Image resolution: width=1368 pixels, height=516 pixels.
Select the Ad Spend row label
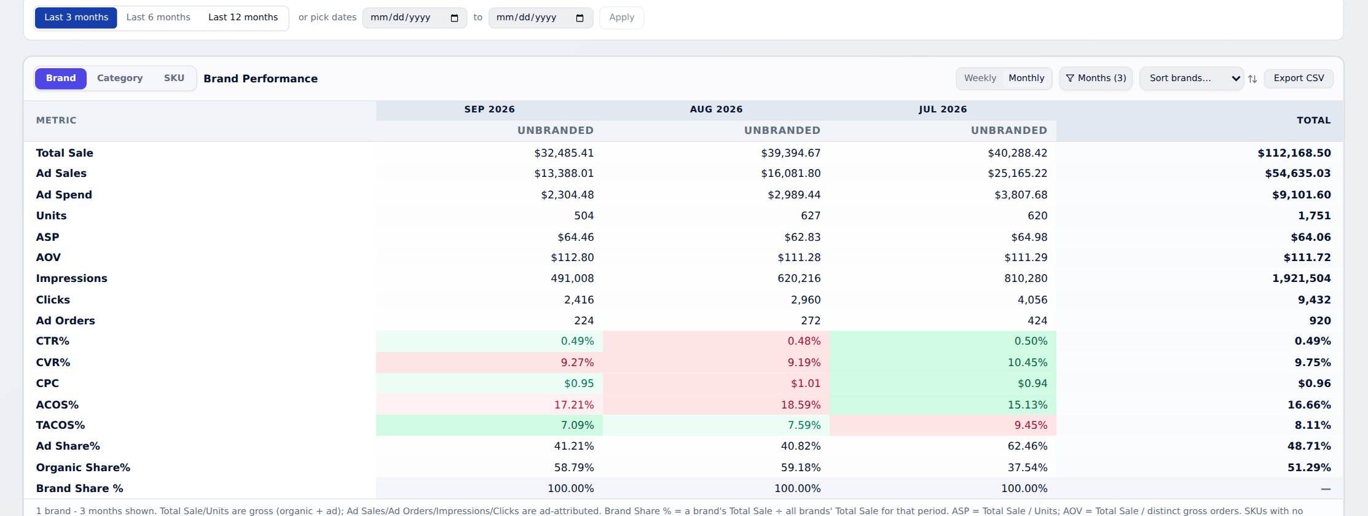64,195
